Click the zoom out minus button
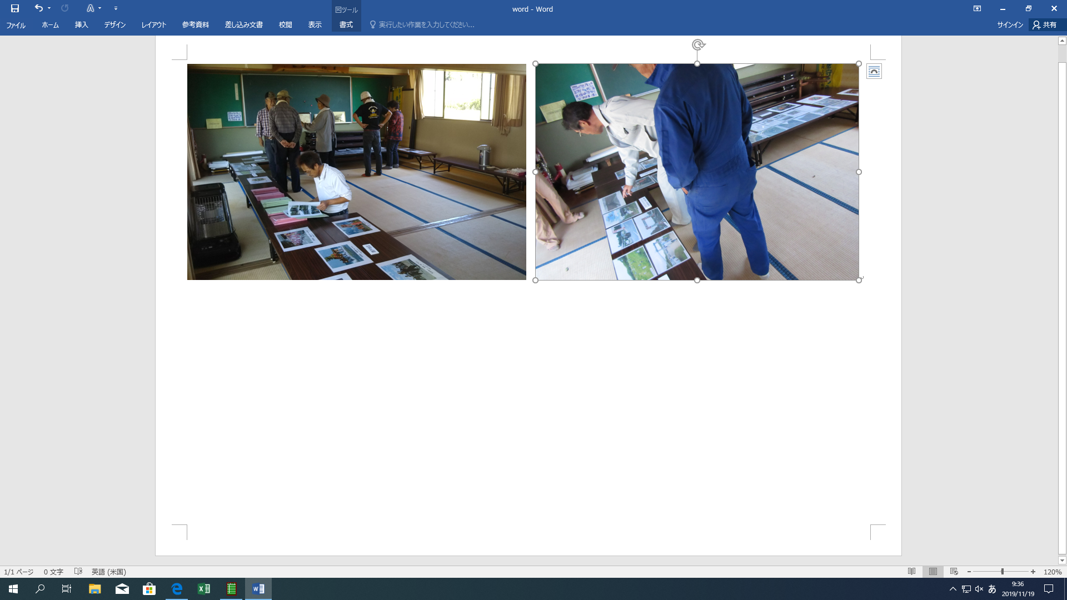This screenshot has width=1067, height=600. click(969, 572)
